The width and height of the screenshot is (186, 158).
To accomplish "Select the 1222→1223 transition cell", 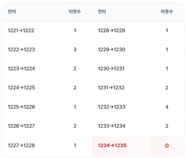I will point(21,49).
